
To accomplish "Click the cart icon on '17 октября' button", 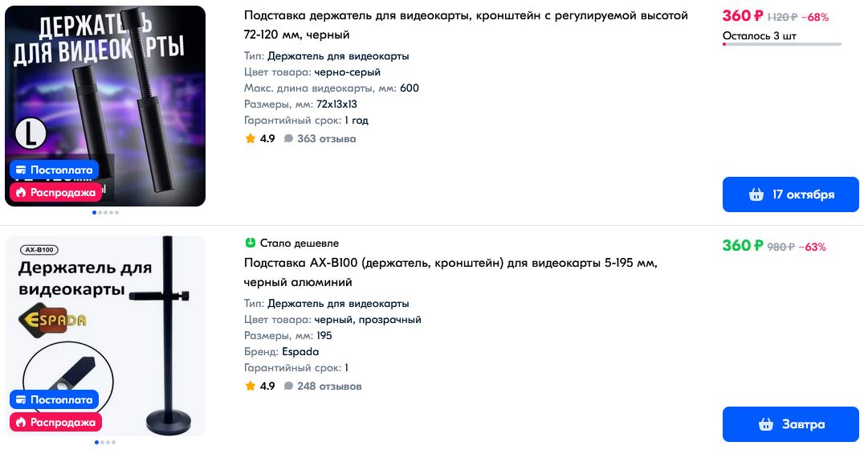I will tap(756, 194).
